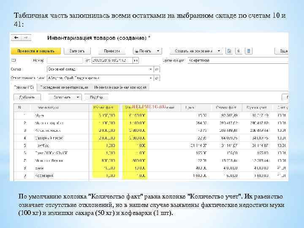
Task: Click the document date field
Action: (x=112, y=60)
